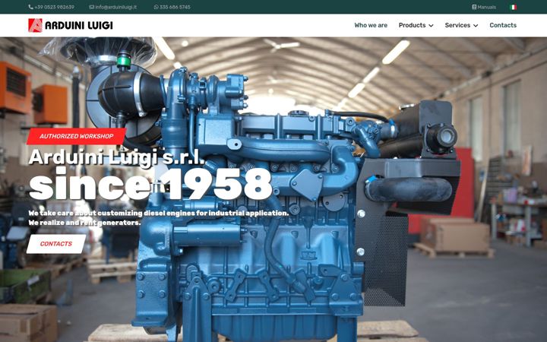This screenshot has height=342, width=547.
Task: Open the Manuals link
Action: [x=487, y=7]
